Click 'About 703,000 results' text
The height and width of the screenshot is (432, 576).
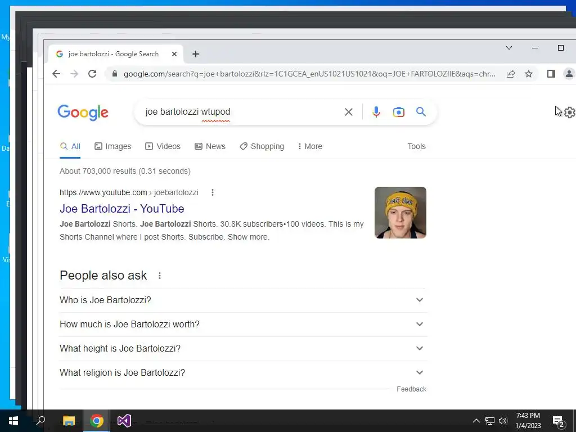click(98, 171)
